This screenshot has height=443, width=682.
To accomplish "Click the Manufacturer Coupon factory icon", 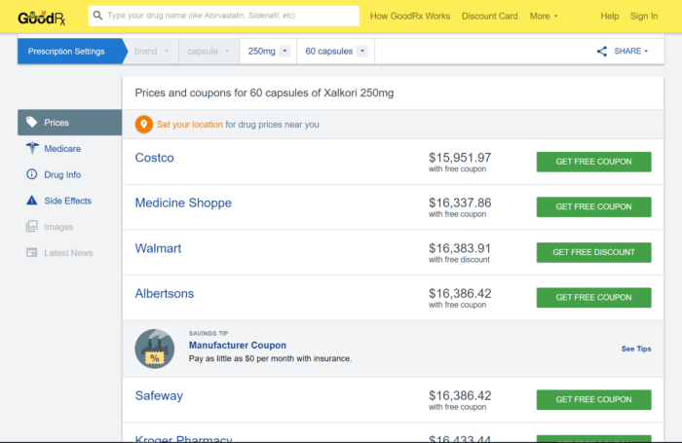I will 154,349.
